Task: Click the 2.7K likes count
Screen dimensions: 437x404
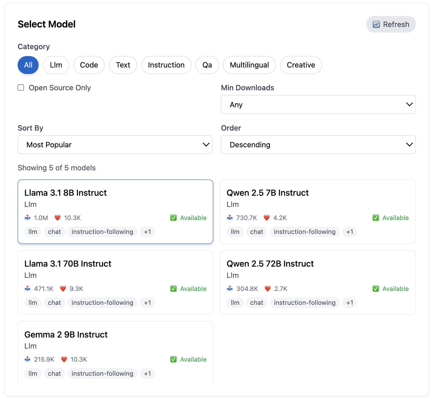Action: [x=281, y=289]
